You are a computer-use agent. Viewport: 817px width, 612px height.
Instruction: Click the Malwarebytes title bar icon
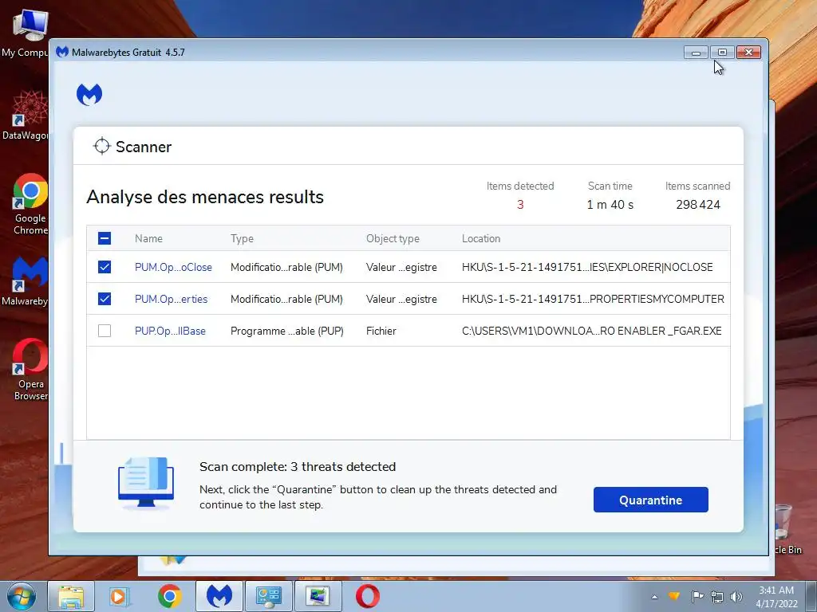pyautogui.click(x=62, y=52)
